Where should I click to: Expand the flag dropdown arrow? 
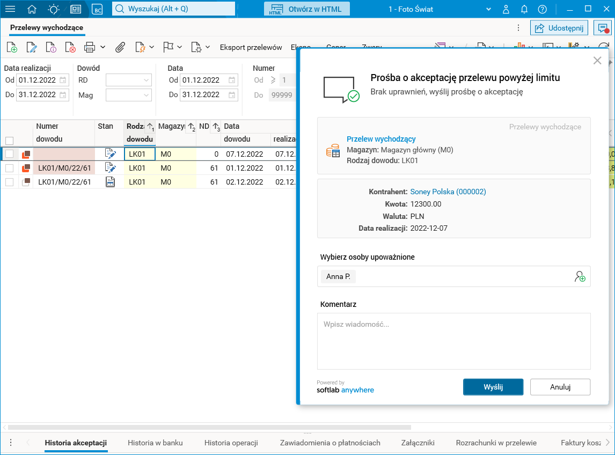pyautogui.click(x=180, y=47)
